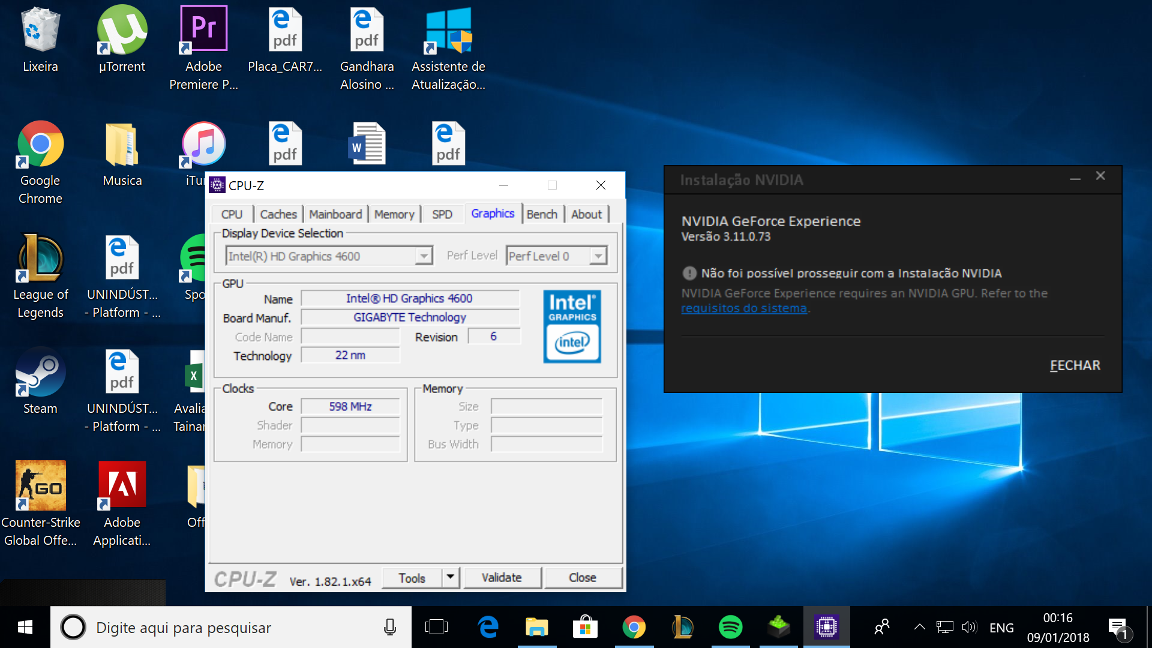Open Spotify from the taskbar
The width and height of the screenshot is (1152, 648).
(730, 628)
